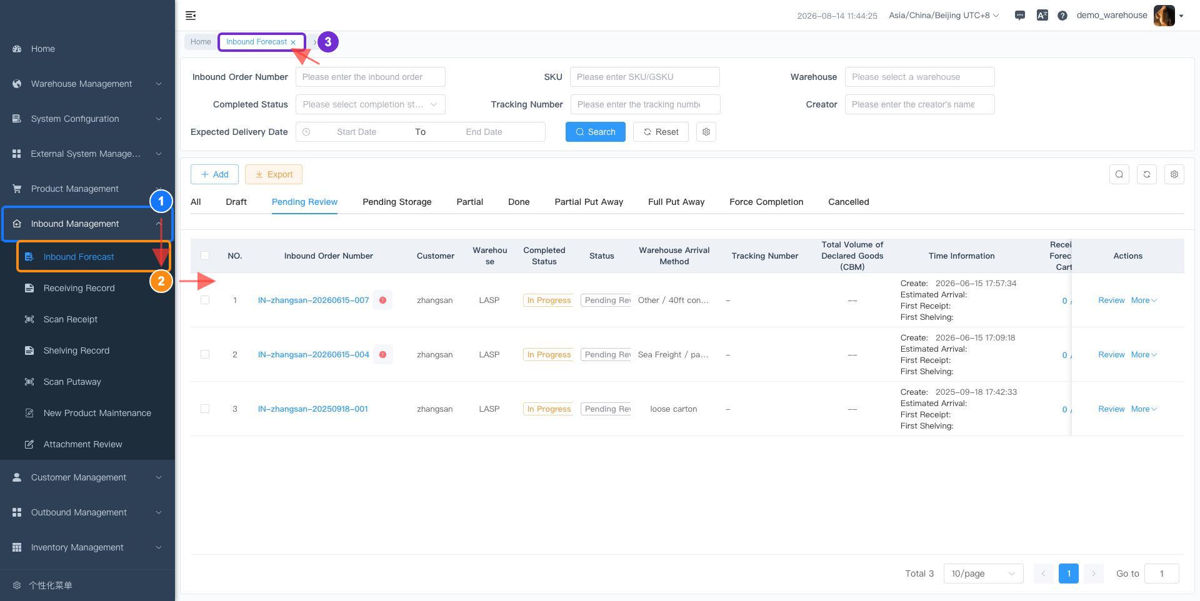Click the language translation icon
Image resolution: width=1200 pixels, height=601 pixels.
coord(1042,16)
